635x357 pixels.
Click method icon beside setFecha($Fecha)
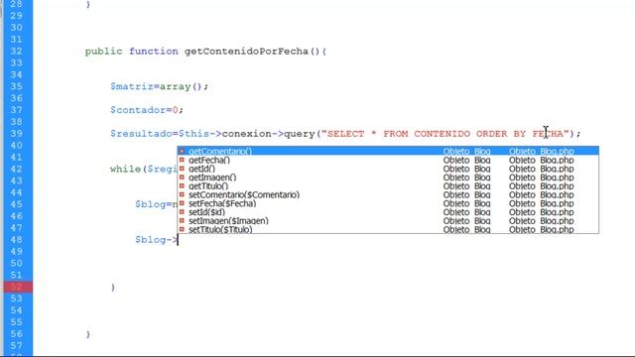[182, 203]
